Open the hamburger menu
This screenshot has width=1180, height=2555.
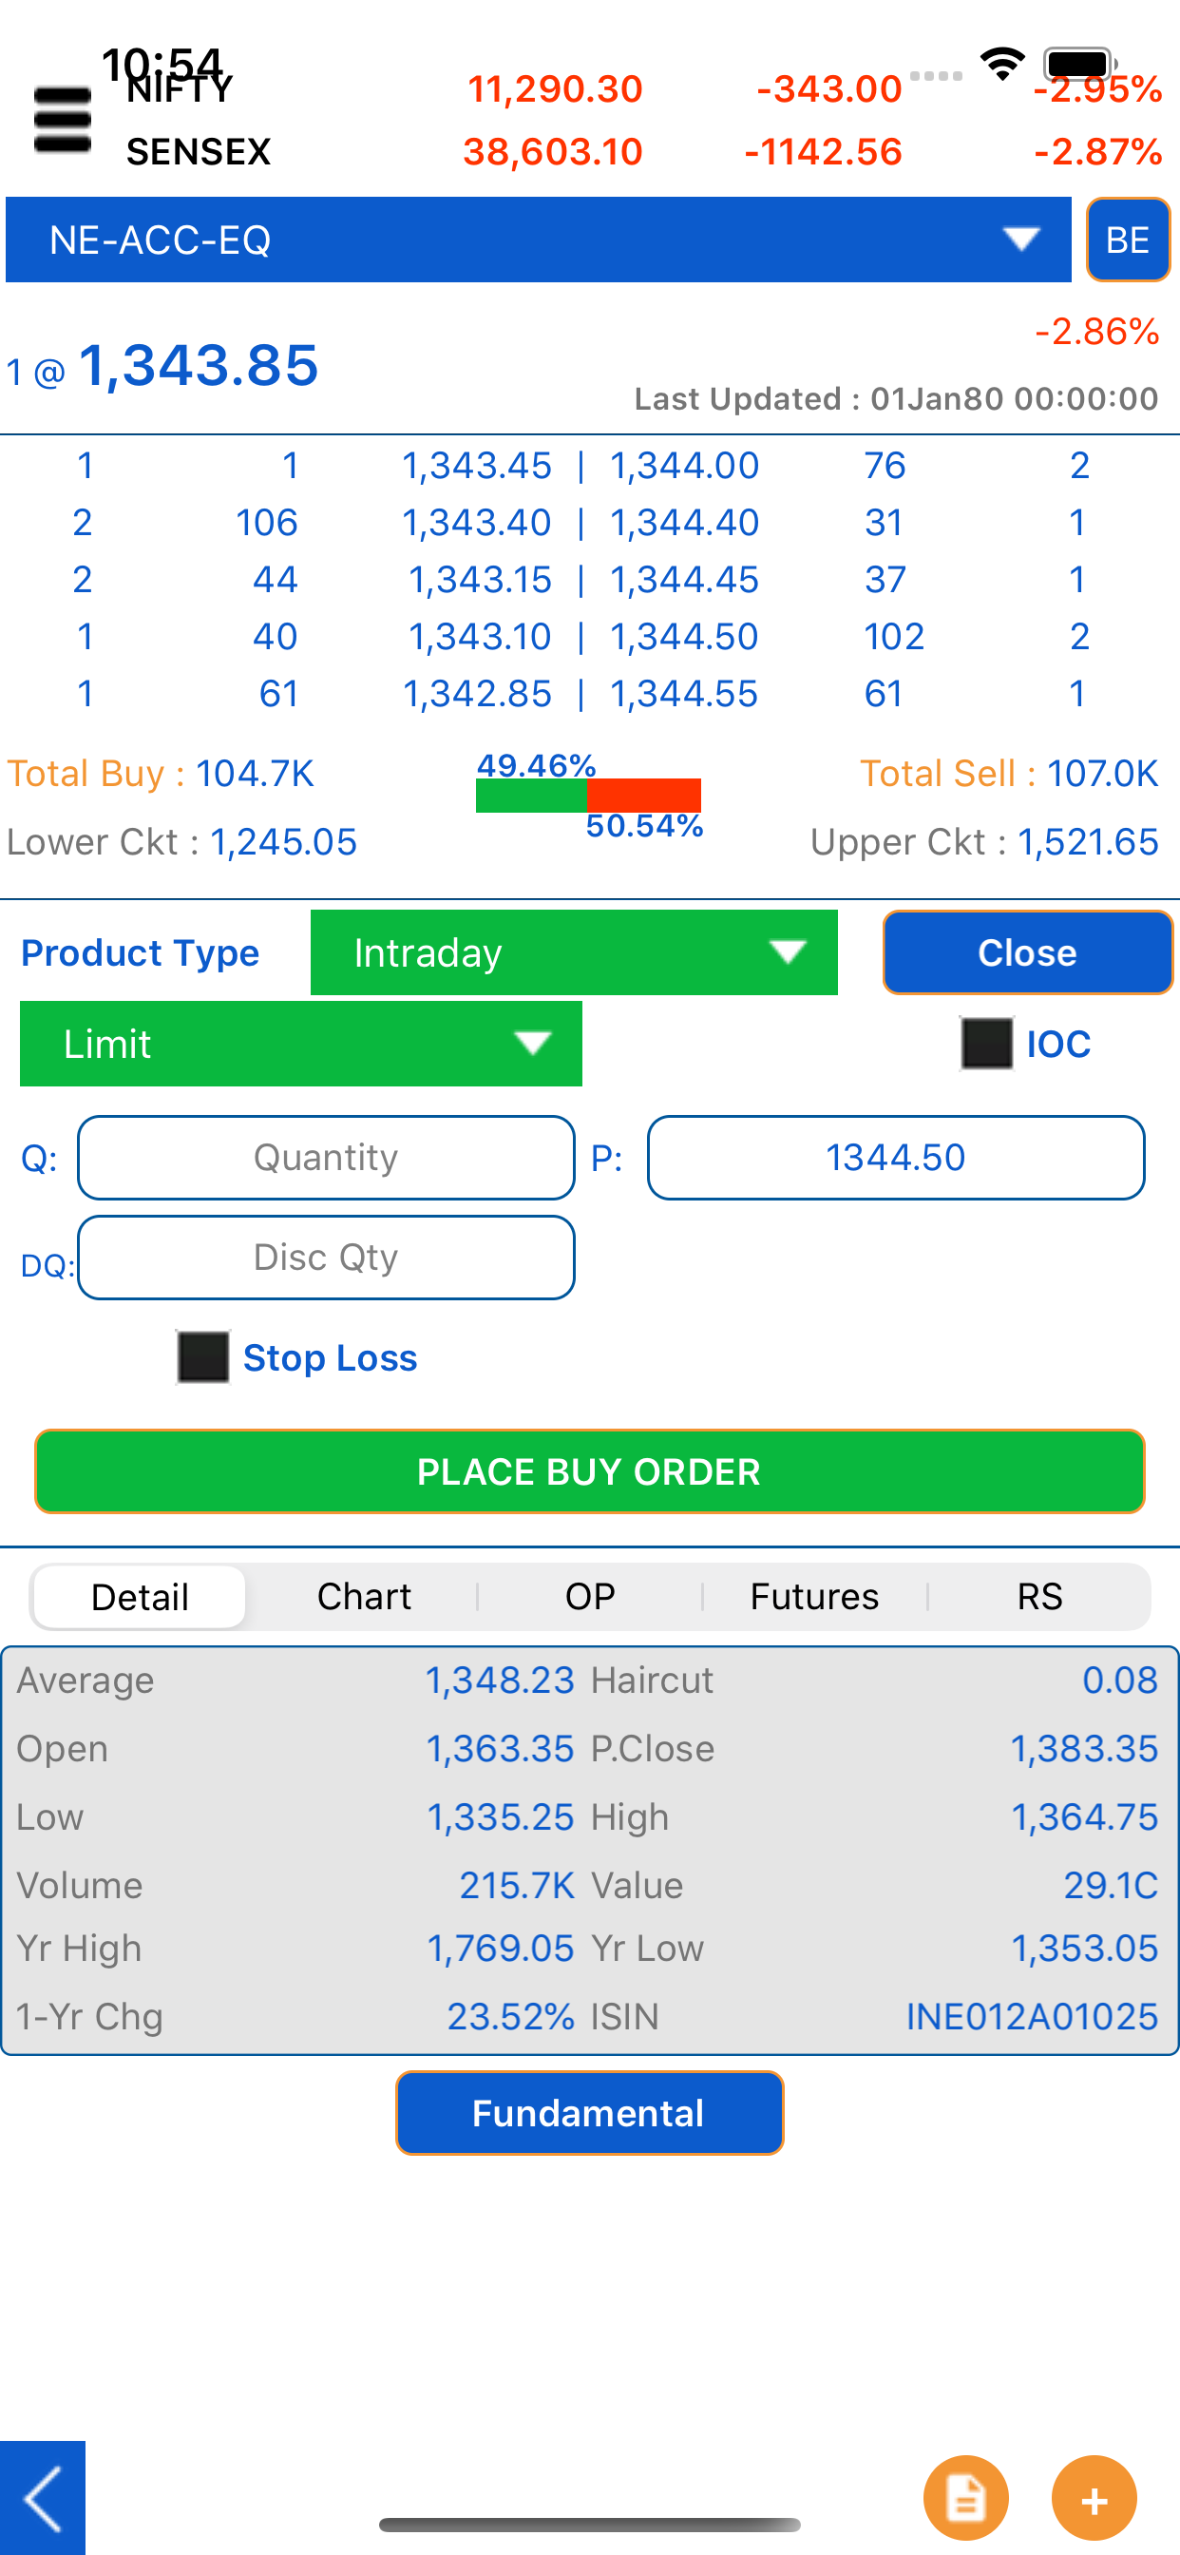pyautogui.click(x=62, y=120)
